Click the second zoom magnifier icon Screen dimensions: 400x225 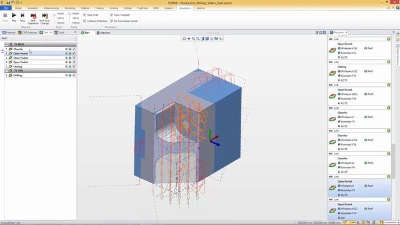(198, 39)
